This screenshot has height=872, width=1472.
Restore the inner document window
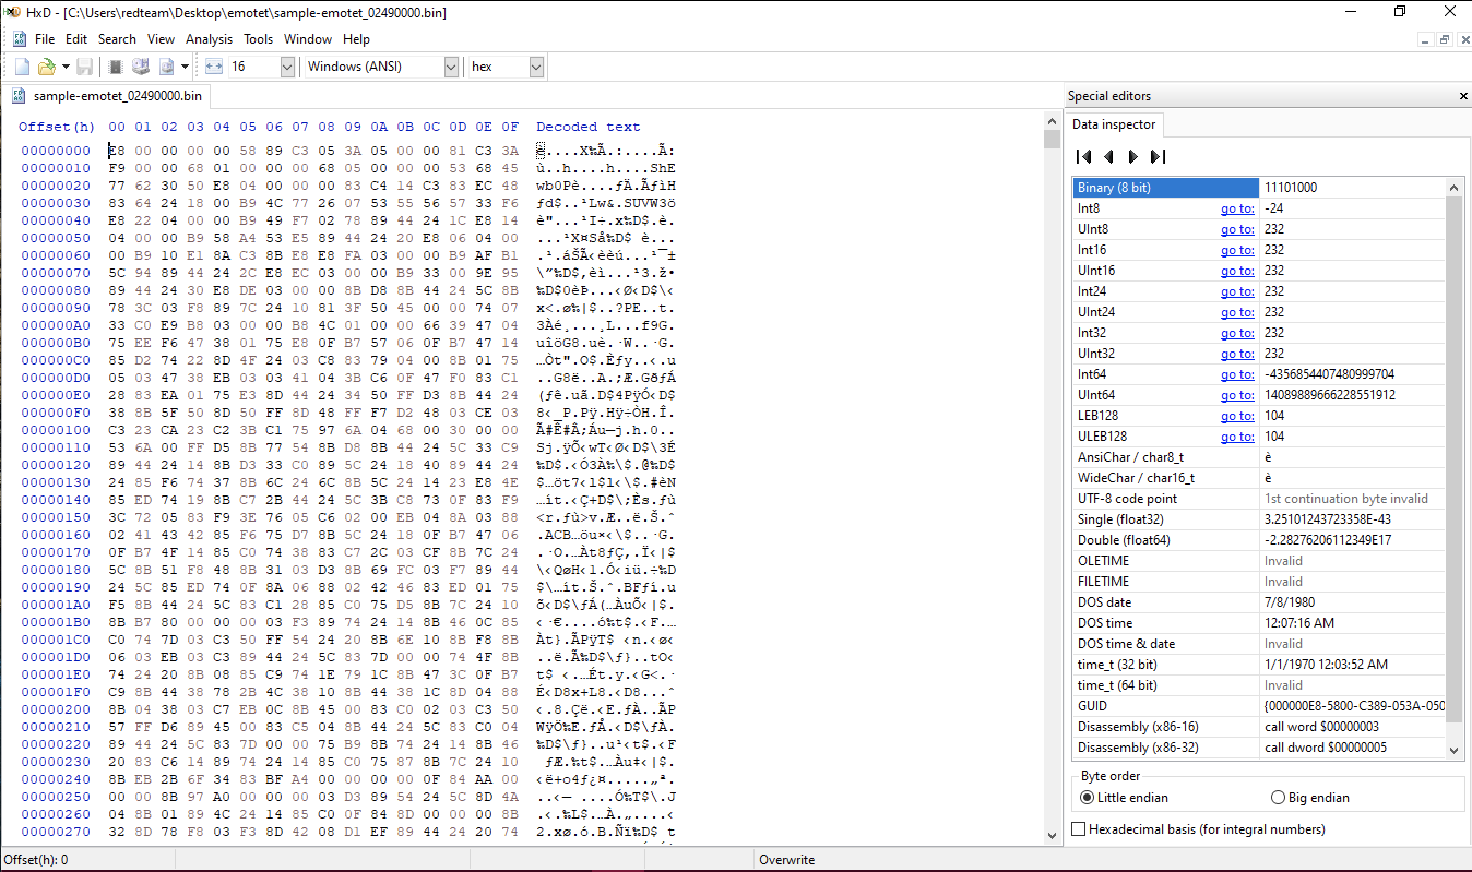point(1444,40)
